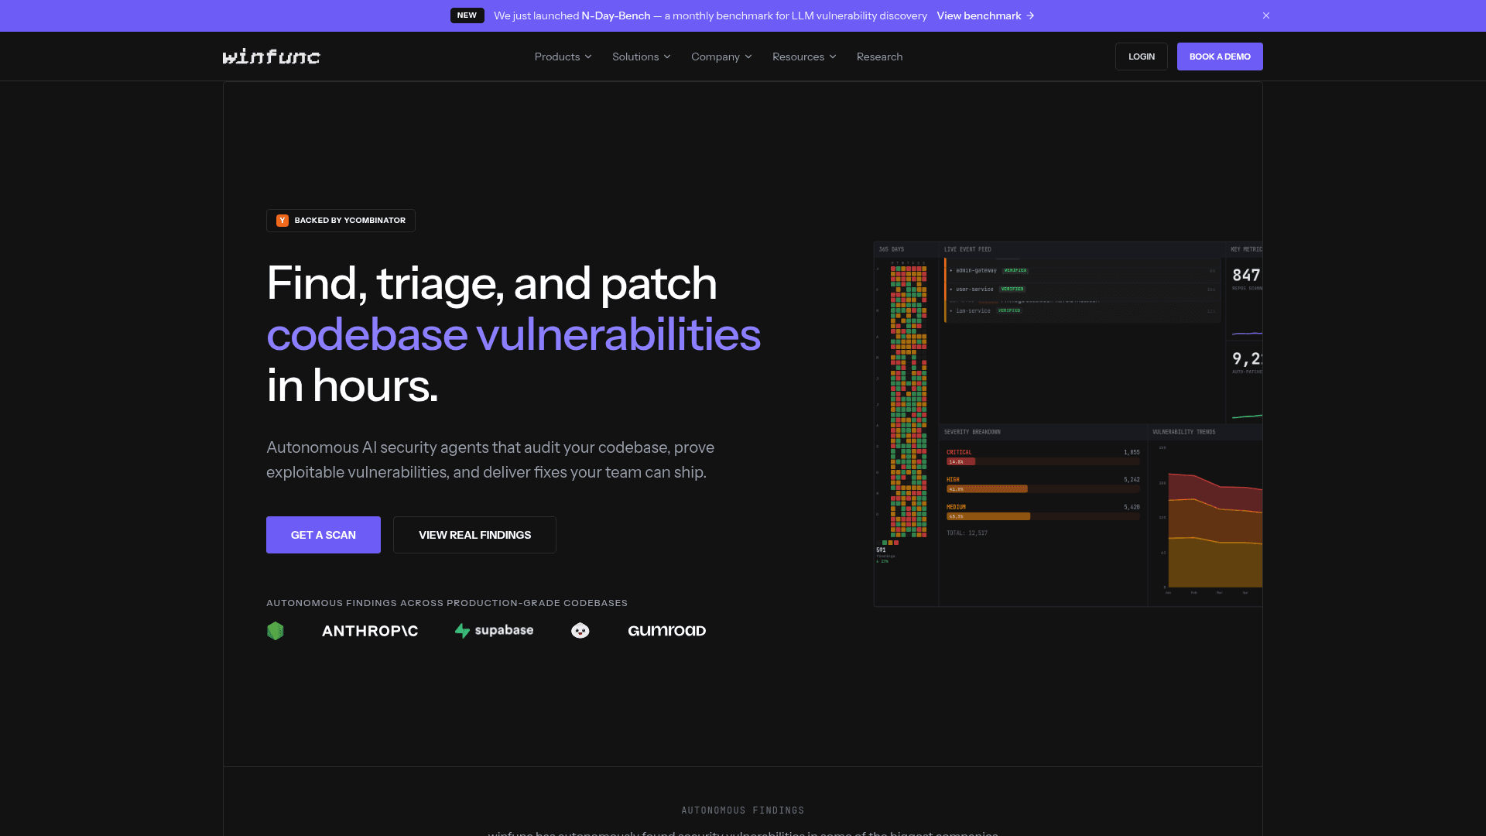Click the NEW badge in the banner
1486x836 pixels.
(467, 15)
